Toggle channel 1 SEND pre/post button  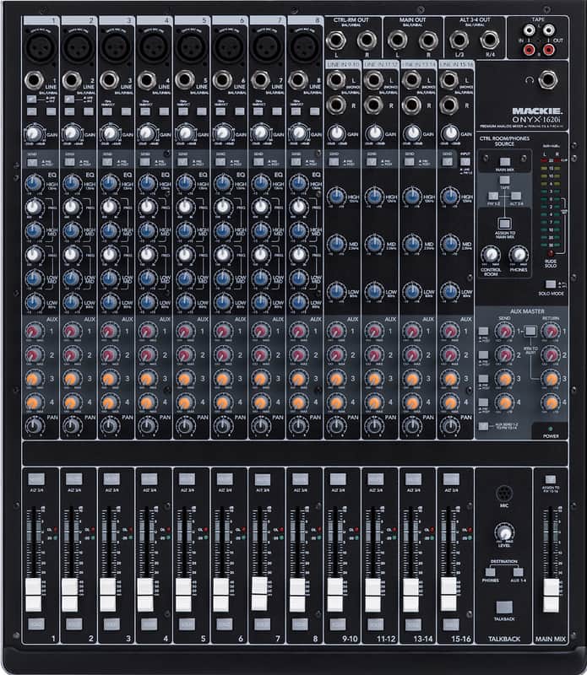[x=32, y=162]
